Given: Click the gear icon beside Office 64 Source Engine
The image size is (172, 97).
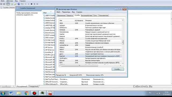Looking at the screenshot, I should [x=44, y=82].
